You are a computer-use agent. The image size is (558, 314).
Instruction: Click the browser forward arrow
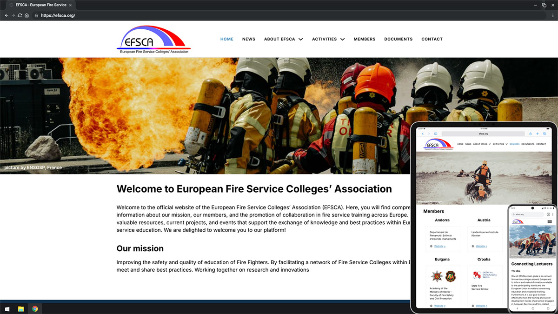pyautogui.click(x=13, y=15)
